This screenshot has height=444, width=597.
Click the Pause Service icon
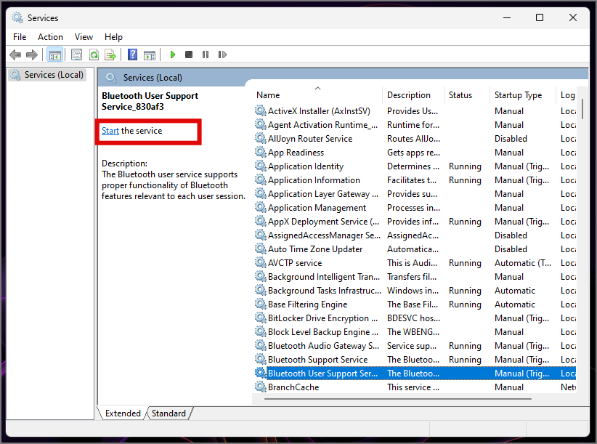click(206, 55)
